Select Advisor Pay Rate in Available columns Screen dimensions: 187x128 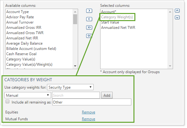(20, 17)
